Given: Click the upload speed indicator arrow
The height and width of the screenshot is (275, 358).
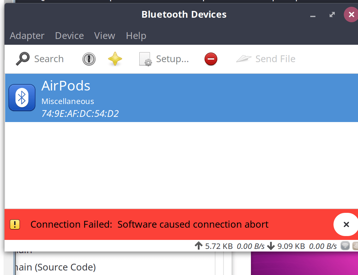Looking at the screenshot, I should 199,246.
